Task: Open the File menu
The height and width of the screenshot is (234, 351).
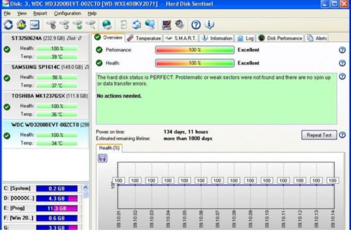Action: (7, 13)
